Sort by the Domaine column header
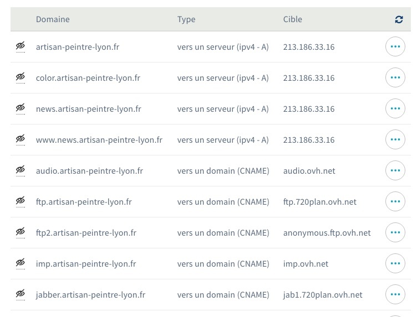 (x=53, y=19)
